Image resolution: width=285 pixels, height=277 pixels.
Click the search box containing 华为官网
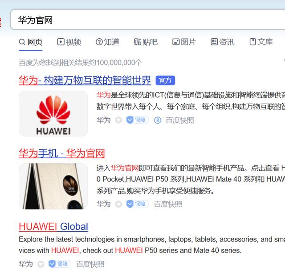(x=147, y=20)
